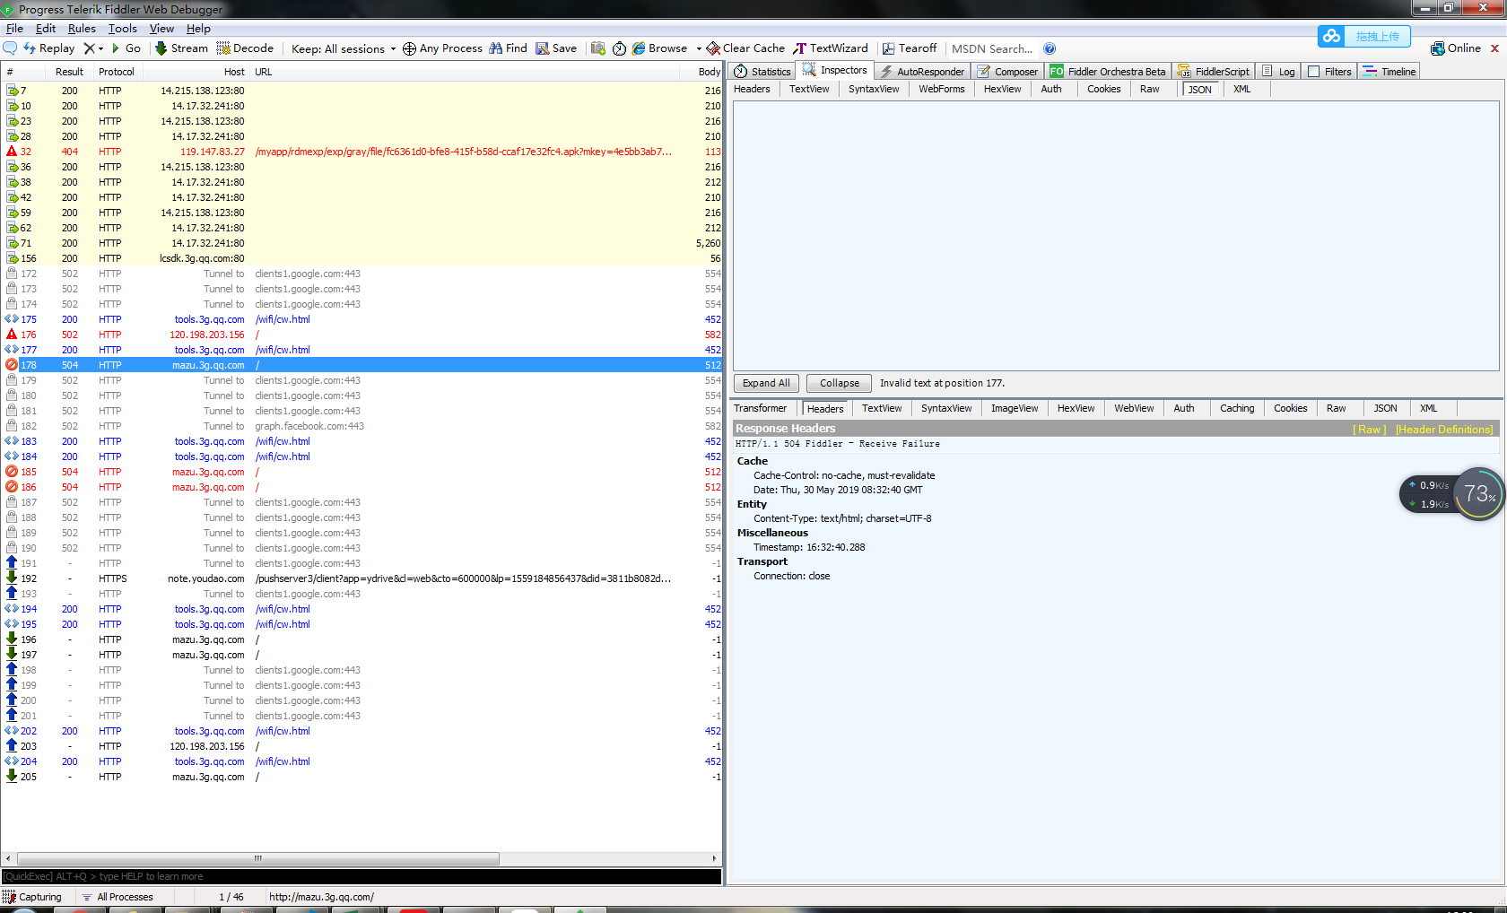Viewport: 1507px width, 913px height.
Task: Toggle the Decode toolbar icon
Action: coord(245,48)
